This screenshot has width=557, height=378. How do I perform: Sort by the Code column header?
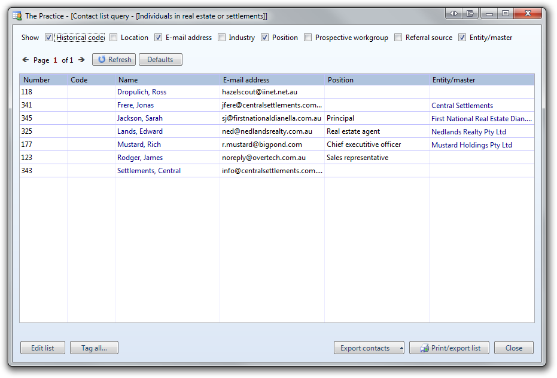coord(92,80)
